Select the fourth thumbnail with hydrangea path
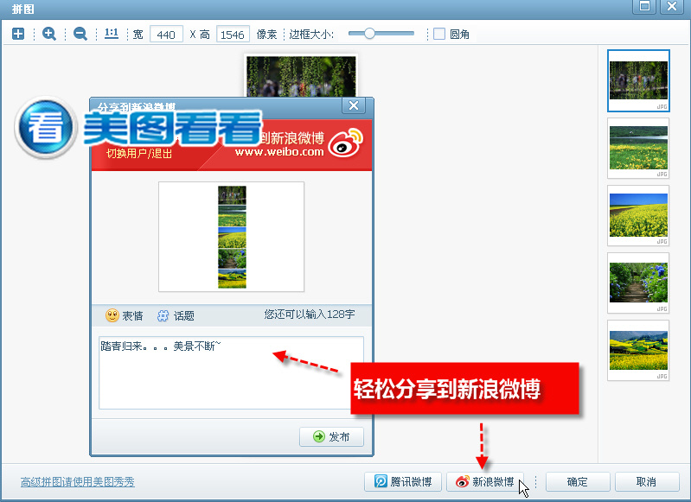The image size is (691, 502). click(638, 283)
